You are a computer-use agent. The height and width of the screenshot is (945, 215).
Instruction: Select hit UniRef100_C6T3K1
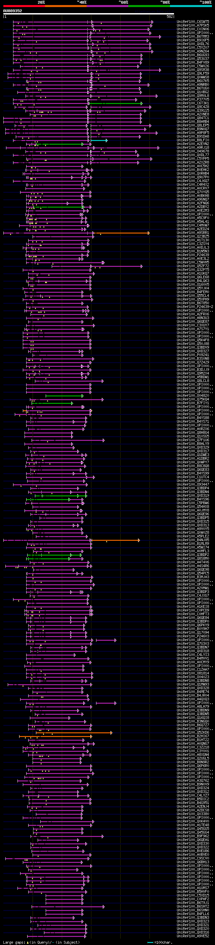193,103
